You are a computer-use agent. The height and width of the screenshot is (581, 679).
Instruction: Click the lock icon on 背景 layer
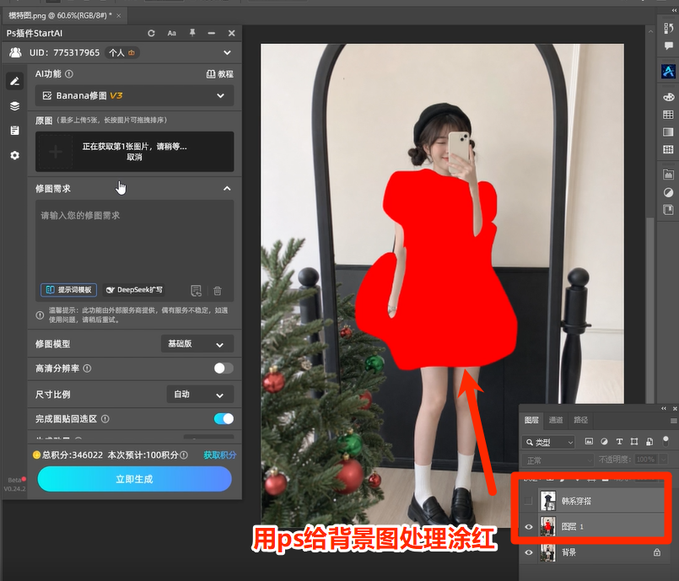pyautogui.click(x=657, y=552)
